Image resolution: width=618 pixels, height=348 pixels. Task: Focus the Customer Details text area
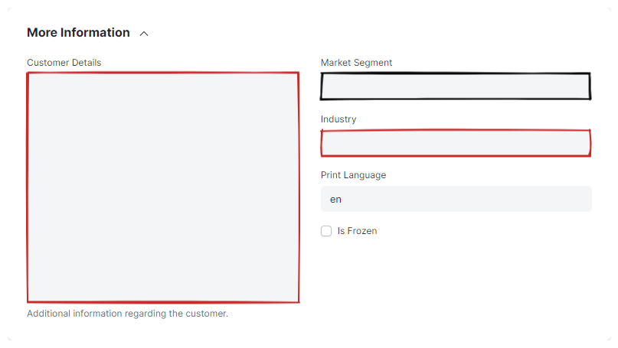click(x=162, y=187)
